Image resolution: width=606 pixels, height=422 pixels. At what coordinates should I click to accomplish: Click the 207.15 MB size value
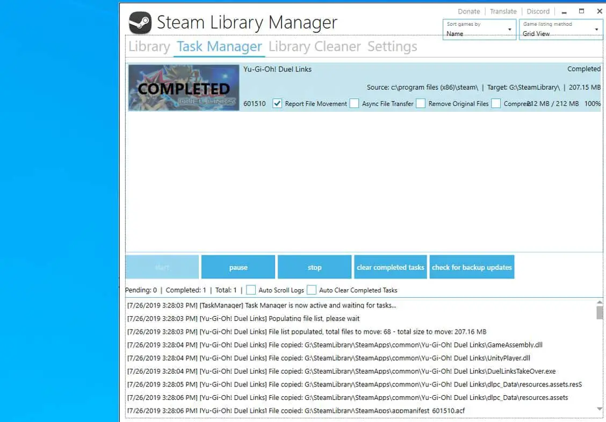point(585,88)
